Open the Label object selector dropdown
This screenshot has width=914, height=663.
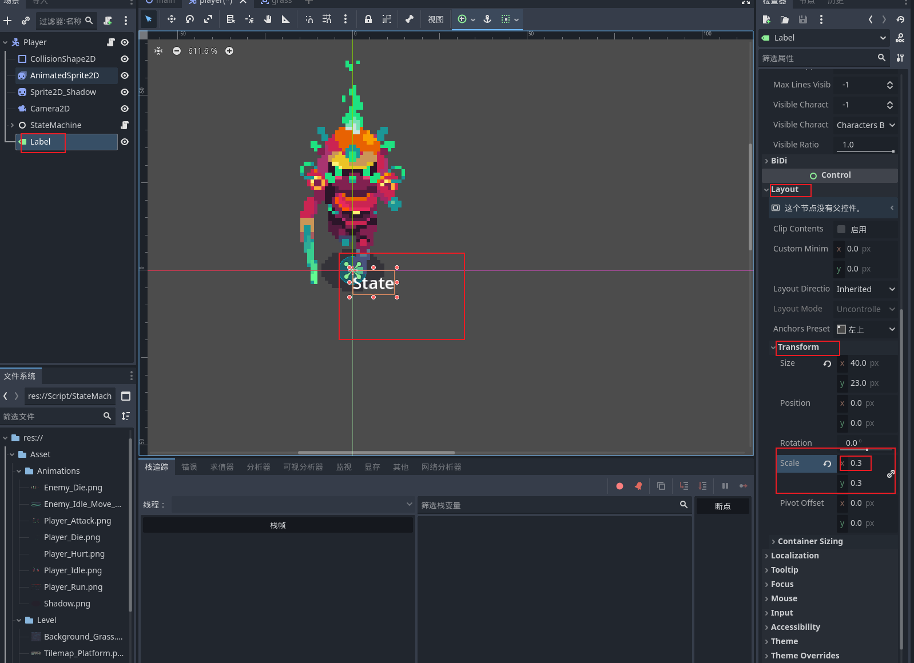[824, 38]
